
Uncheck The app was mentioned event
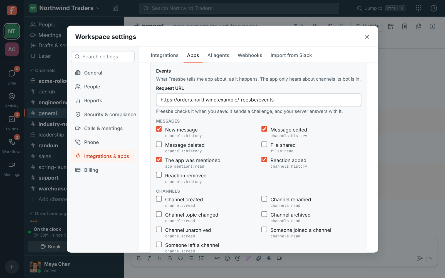point(159,160)
